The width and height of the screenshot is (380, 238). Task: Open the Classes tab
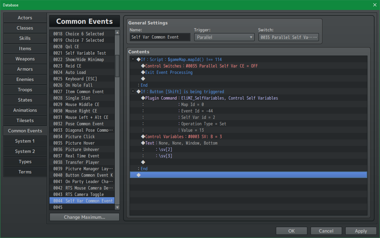coord(25,28)
